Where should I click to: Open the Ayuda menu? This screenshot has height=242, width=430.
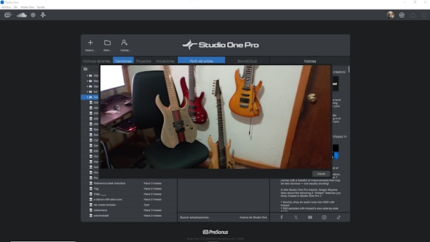pos(41,7)
